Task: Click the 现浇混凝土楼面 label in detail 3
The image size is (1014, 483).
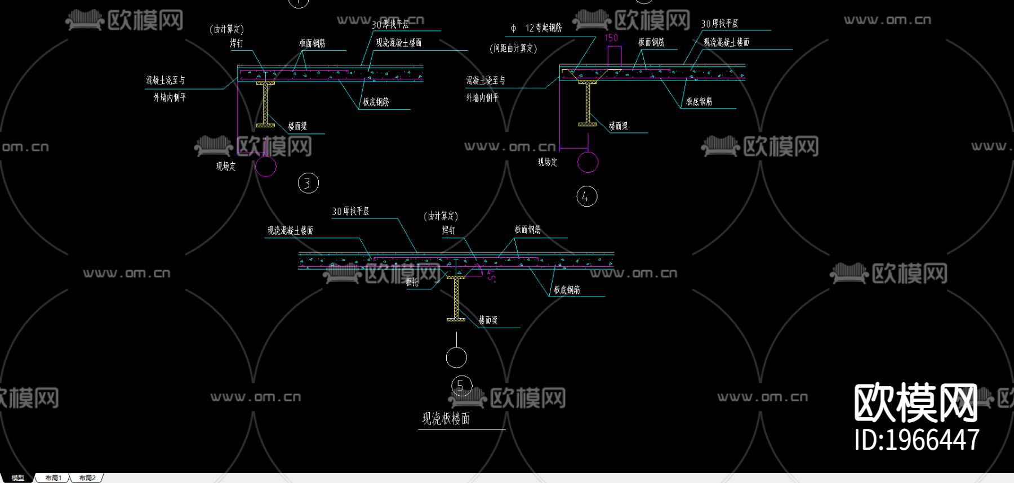Action: pos(399,43)
